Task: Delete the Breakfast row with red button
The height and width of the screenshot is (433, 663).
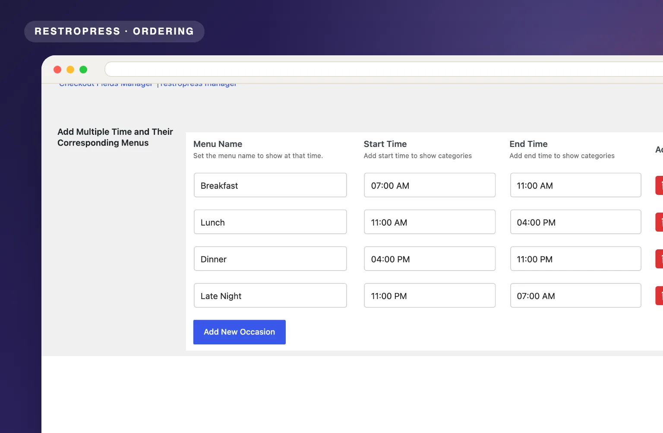Action: click(660, 185)
